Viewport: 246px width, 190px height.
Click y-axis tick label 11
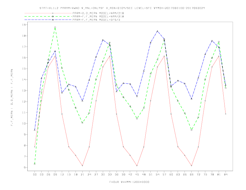tap(24, 113)
